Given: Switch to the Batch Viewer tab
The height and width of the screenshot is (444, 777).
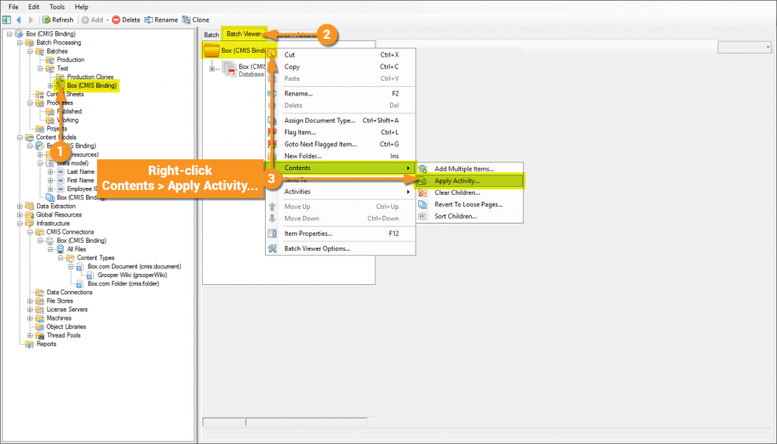Looking at the screenshot, I should coord(243,34).
